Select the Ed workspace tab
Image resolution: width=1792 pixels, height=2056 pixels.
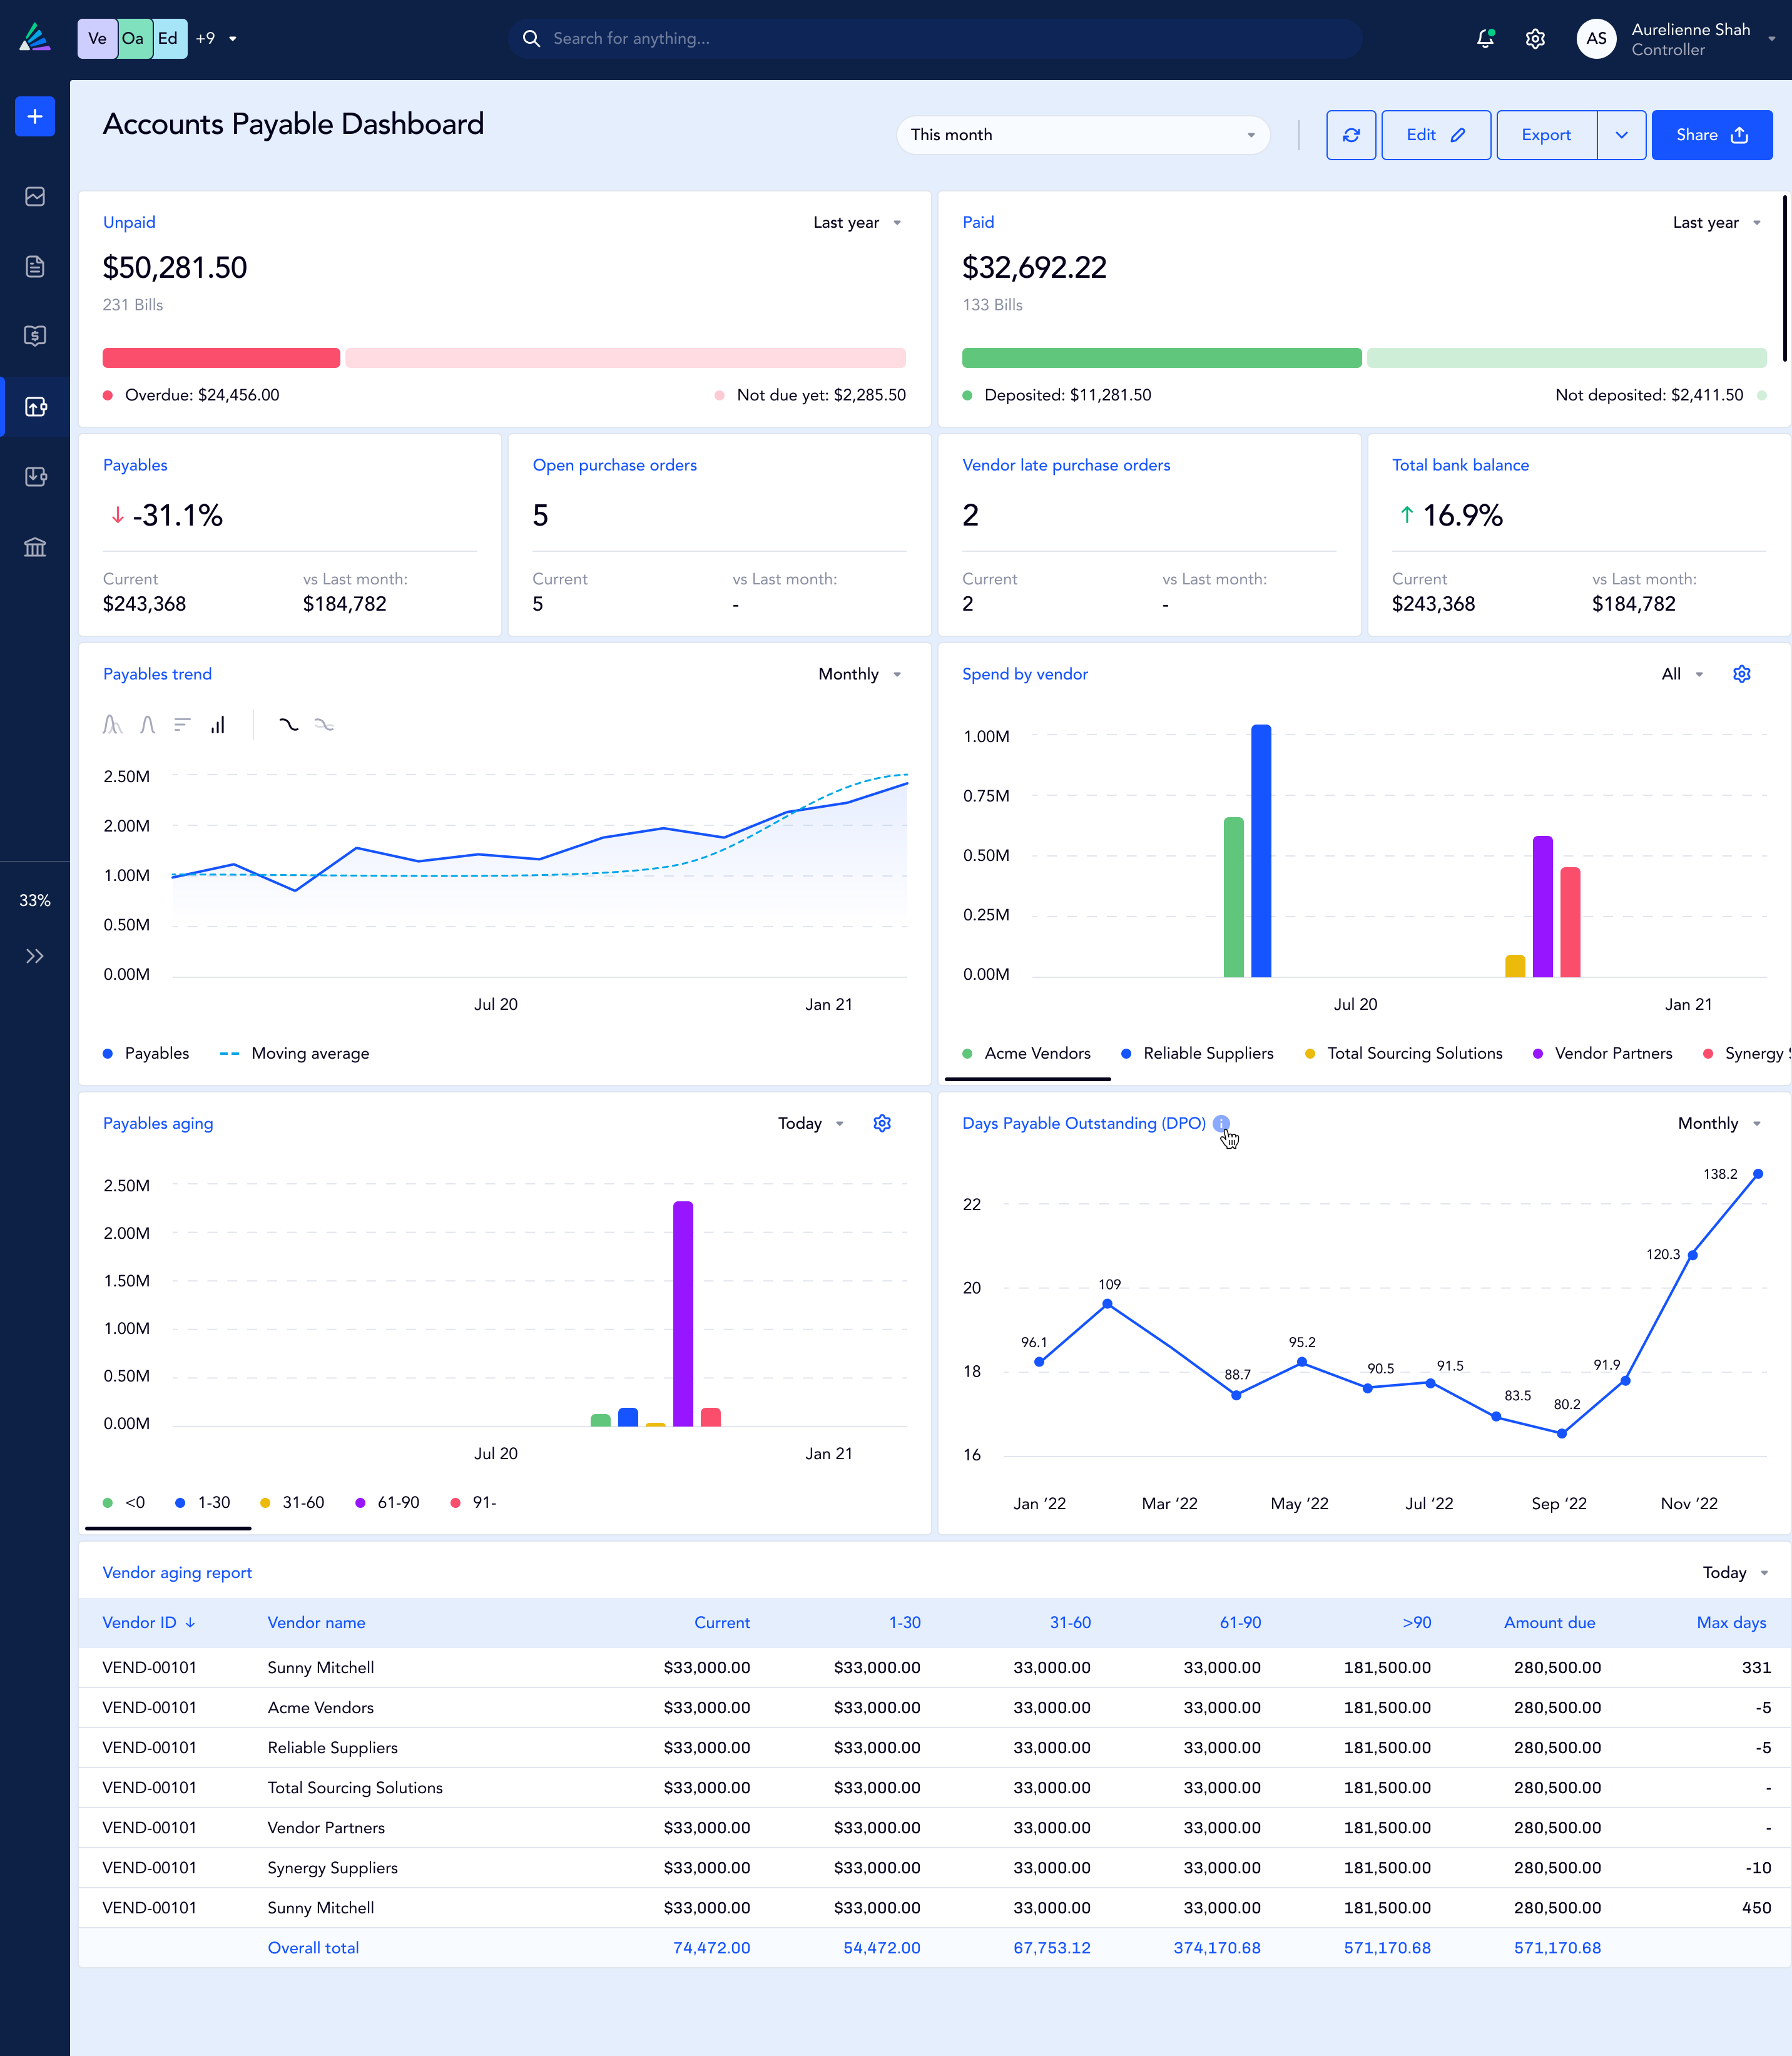[168, 39]
